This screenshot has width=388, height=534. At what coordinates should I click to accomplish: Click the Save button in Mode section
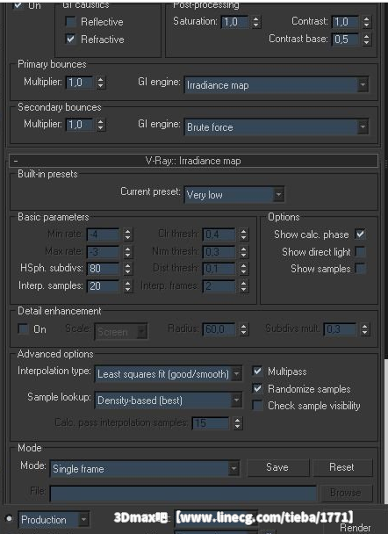pyautogui.click(x=277, y=467)
